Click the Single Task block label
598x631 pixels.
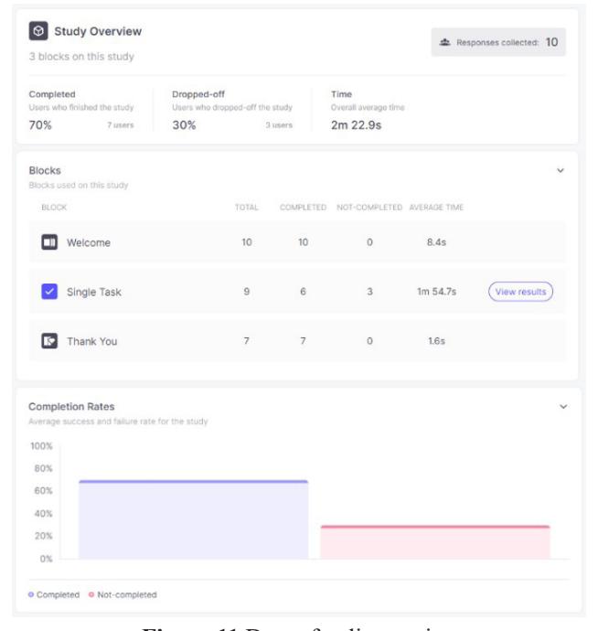pyautogui.click(x=94, y=292)
